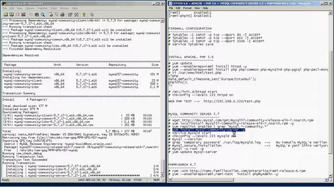
Task: Click the greyed Reconnect toolbar icon
Action: coord(17,15)
